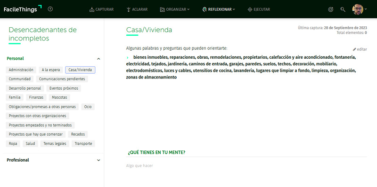377x187 pixels.
Task: Open the CAPTURAR menu label
Action: (104, 9)
